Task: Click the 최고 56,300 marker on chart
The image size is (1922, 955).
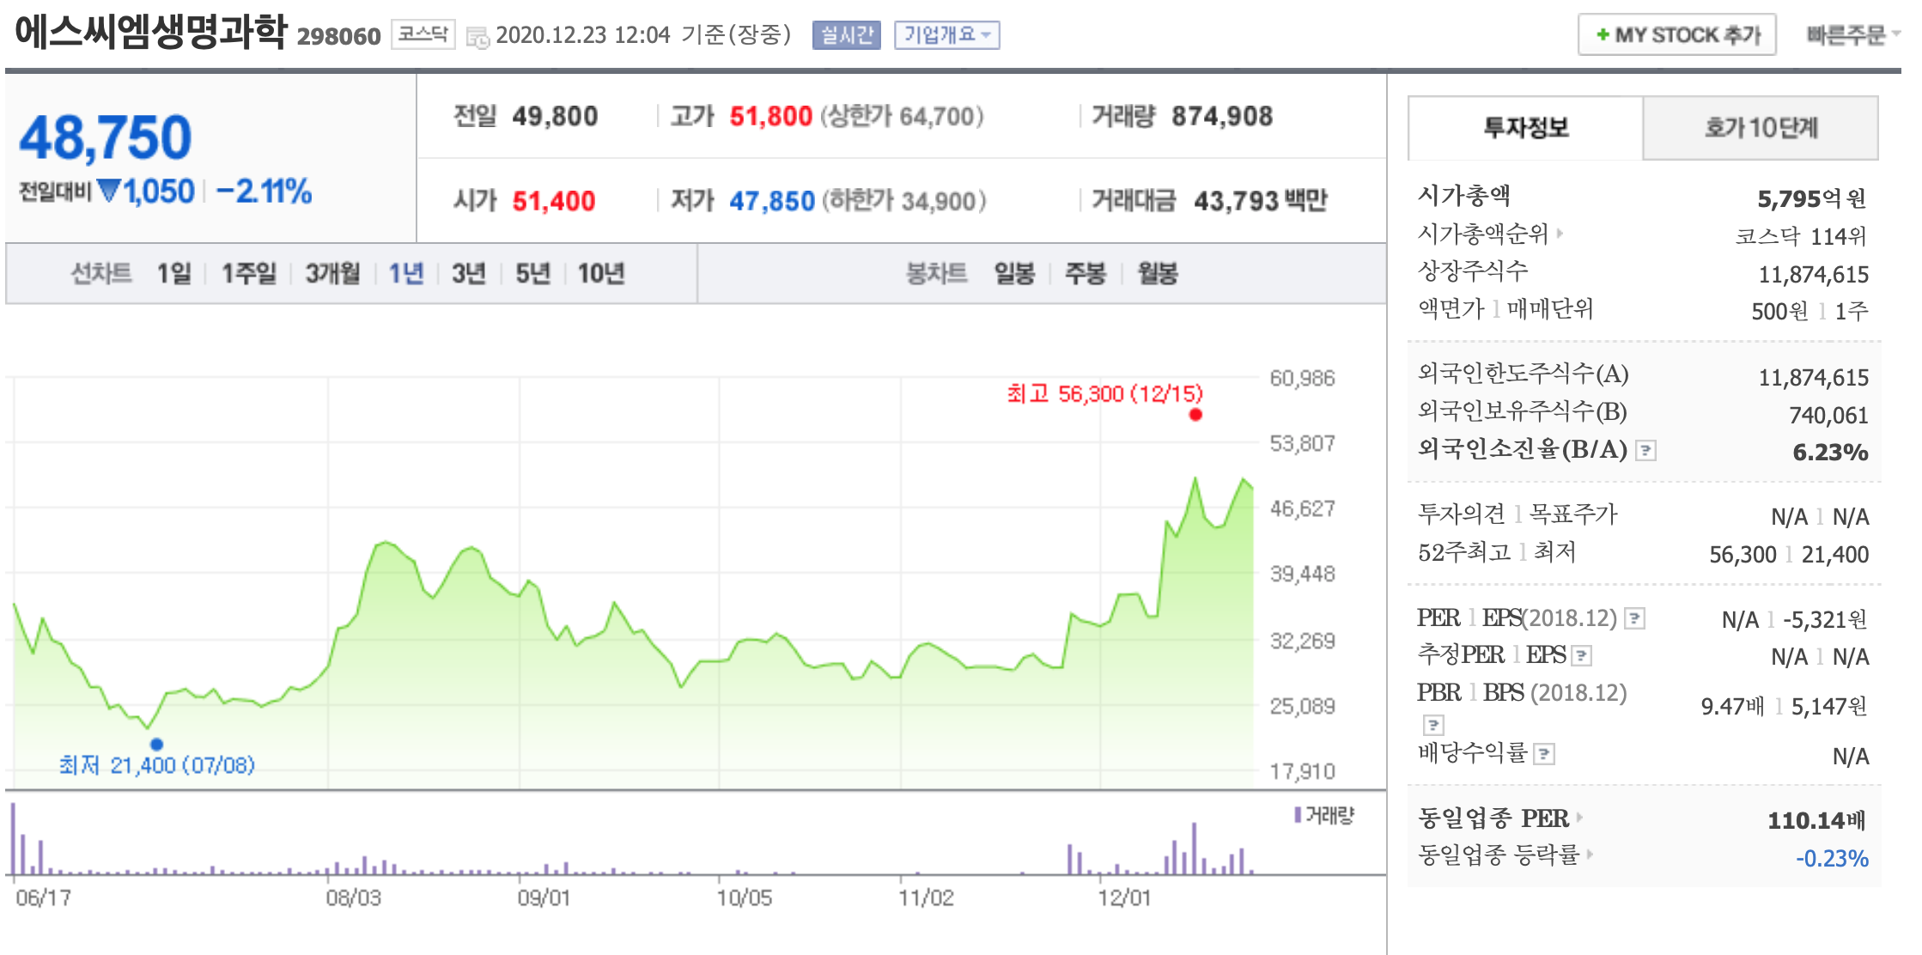Action: (x=1195, y=415)
